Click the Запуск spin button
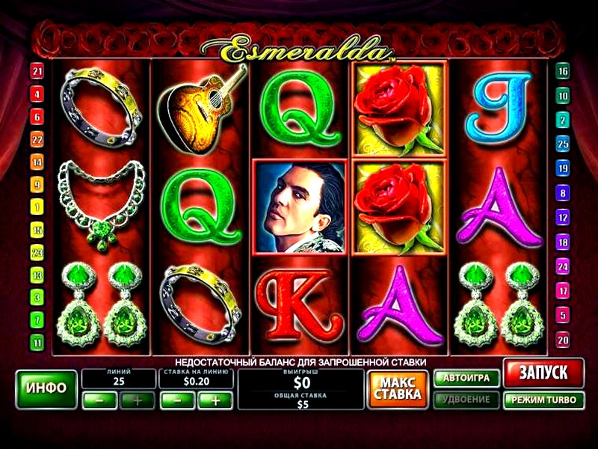 point(544,373)
